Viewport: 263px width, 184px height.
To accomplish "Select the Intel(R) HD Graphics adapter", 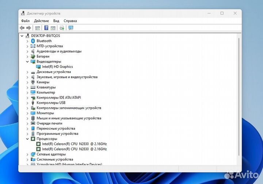I will pyautogui.click(x=57, y=67).
